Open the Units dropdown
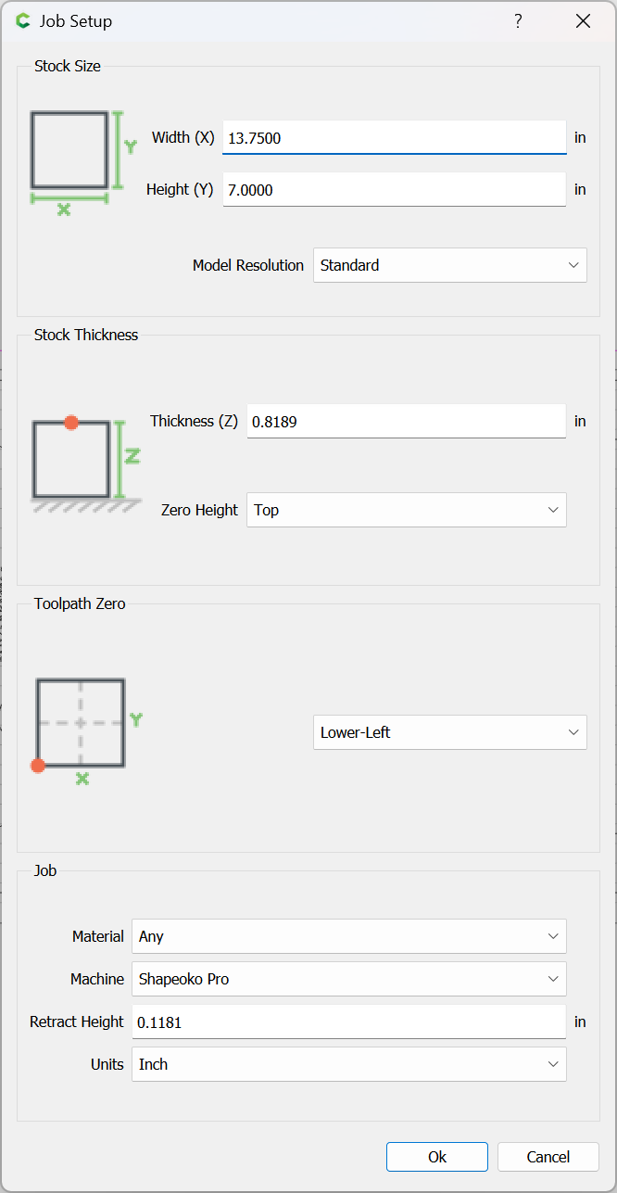This screenshot has height=1193, width=617. point(348,1064)
